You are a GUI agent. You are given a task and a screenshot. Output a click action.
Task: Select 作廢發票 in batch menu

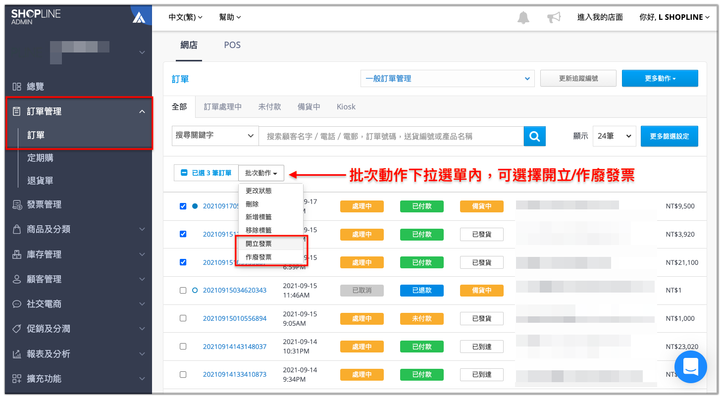click(270, 257)
